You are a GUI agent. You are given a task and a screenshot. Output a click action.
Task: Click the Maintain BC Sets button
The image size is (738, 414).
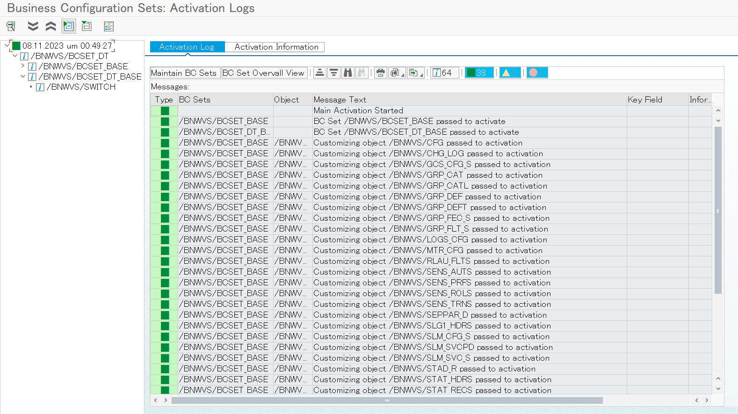(184, 73)
